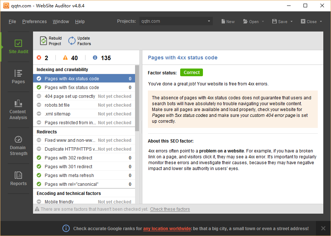This screenshot has height=236, width=331.
Task: Open the Domain Strength sidebar section
Action: 18,145
